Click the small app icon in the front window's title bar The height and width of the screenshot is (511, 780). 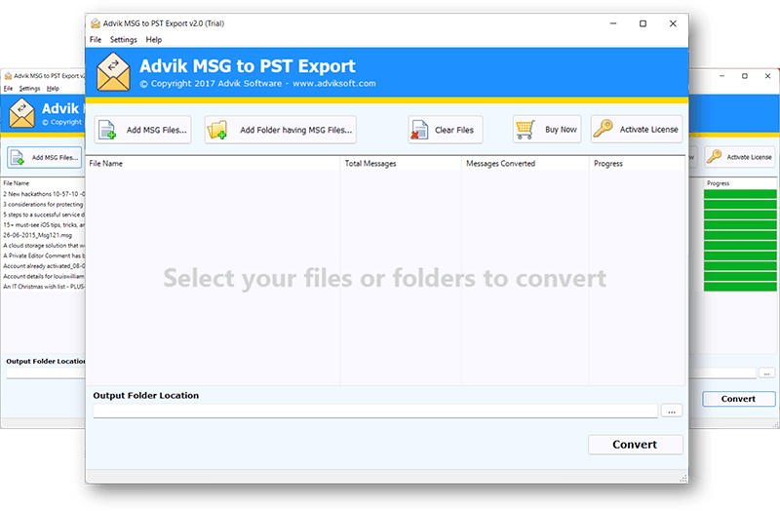click(95, 23)
